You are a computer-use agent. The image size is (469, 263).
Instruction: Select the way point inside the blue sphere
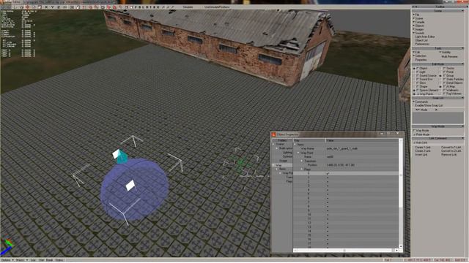tap(130, 186)
